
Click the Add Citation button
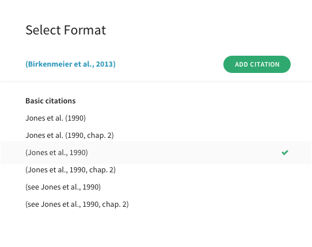[x=257, y=64]
